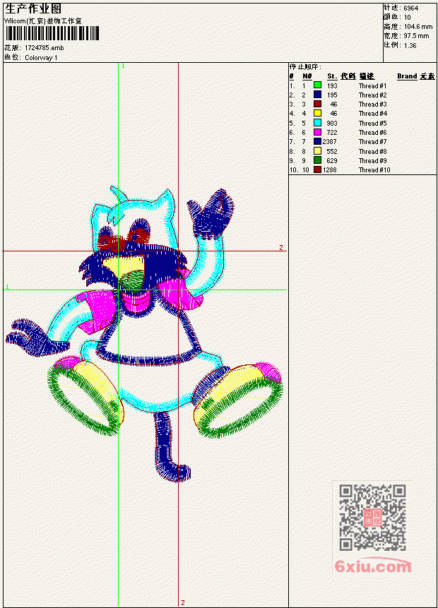This screenshot has height=608, width=438.
Task: Choose the yellow swatch for Thread #4
Action: pos(317,113)
